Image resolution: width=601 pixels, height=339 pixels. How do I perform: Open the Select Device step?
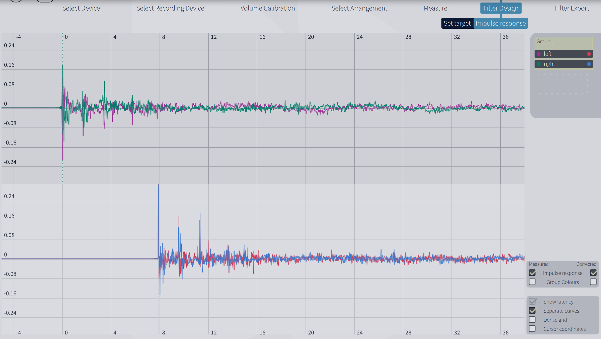81,8
